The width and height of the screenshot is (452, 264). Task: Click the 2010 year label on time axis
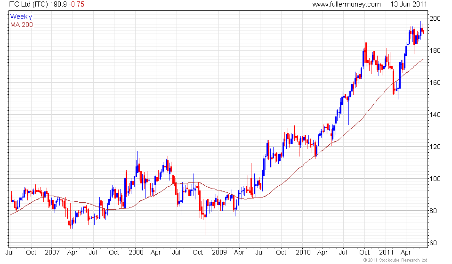[303, 252]
